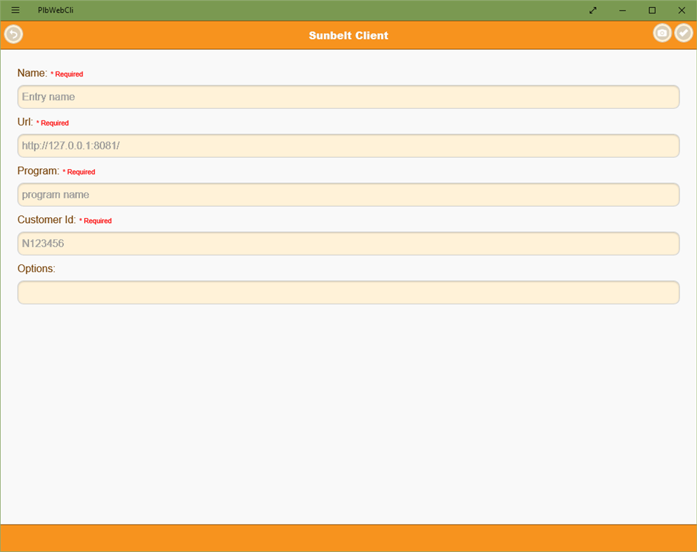This screenshot has width=697, height=552.
Task: Click the Customer Id: label
Action: tap(46, 220)
